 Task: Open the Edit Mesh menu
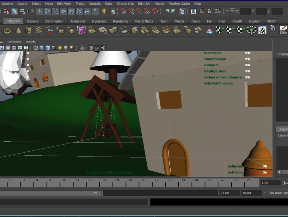click(64, 4)
